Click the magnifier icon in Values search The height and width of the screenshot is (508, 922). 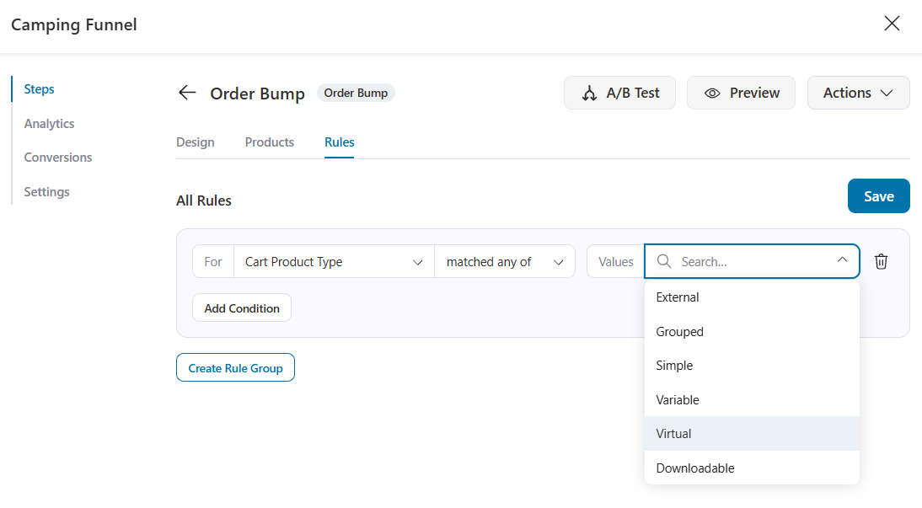(x=664, y=261)
